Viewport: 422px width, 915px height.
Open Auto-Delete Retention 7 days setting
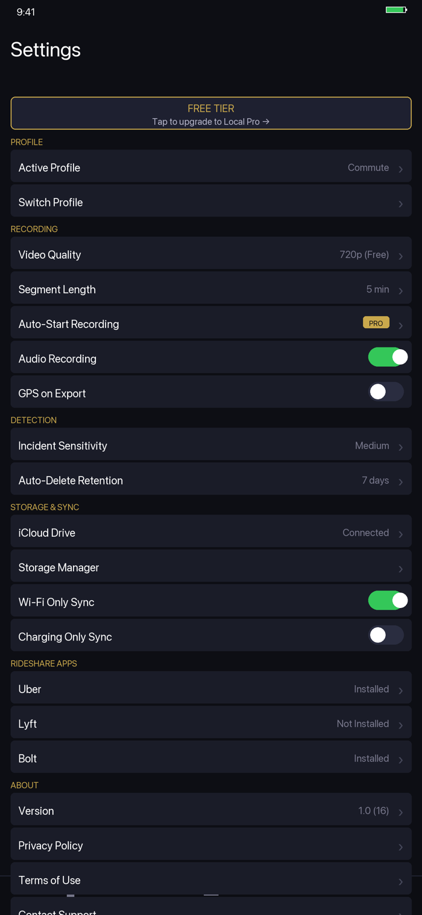click(211, 480)
